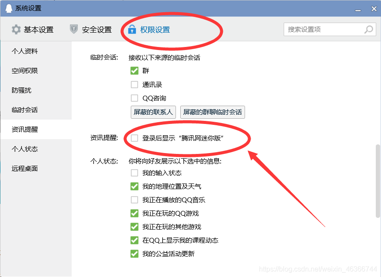Click the blue lock icon for 权限设置

132,29
